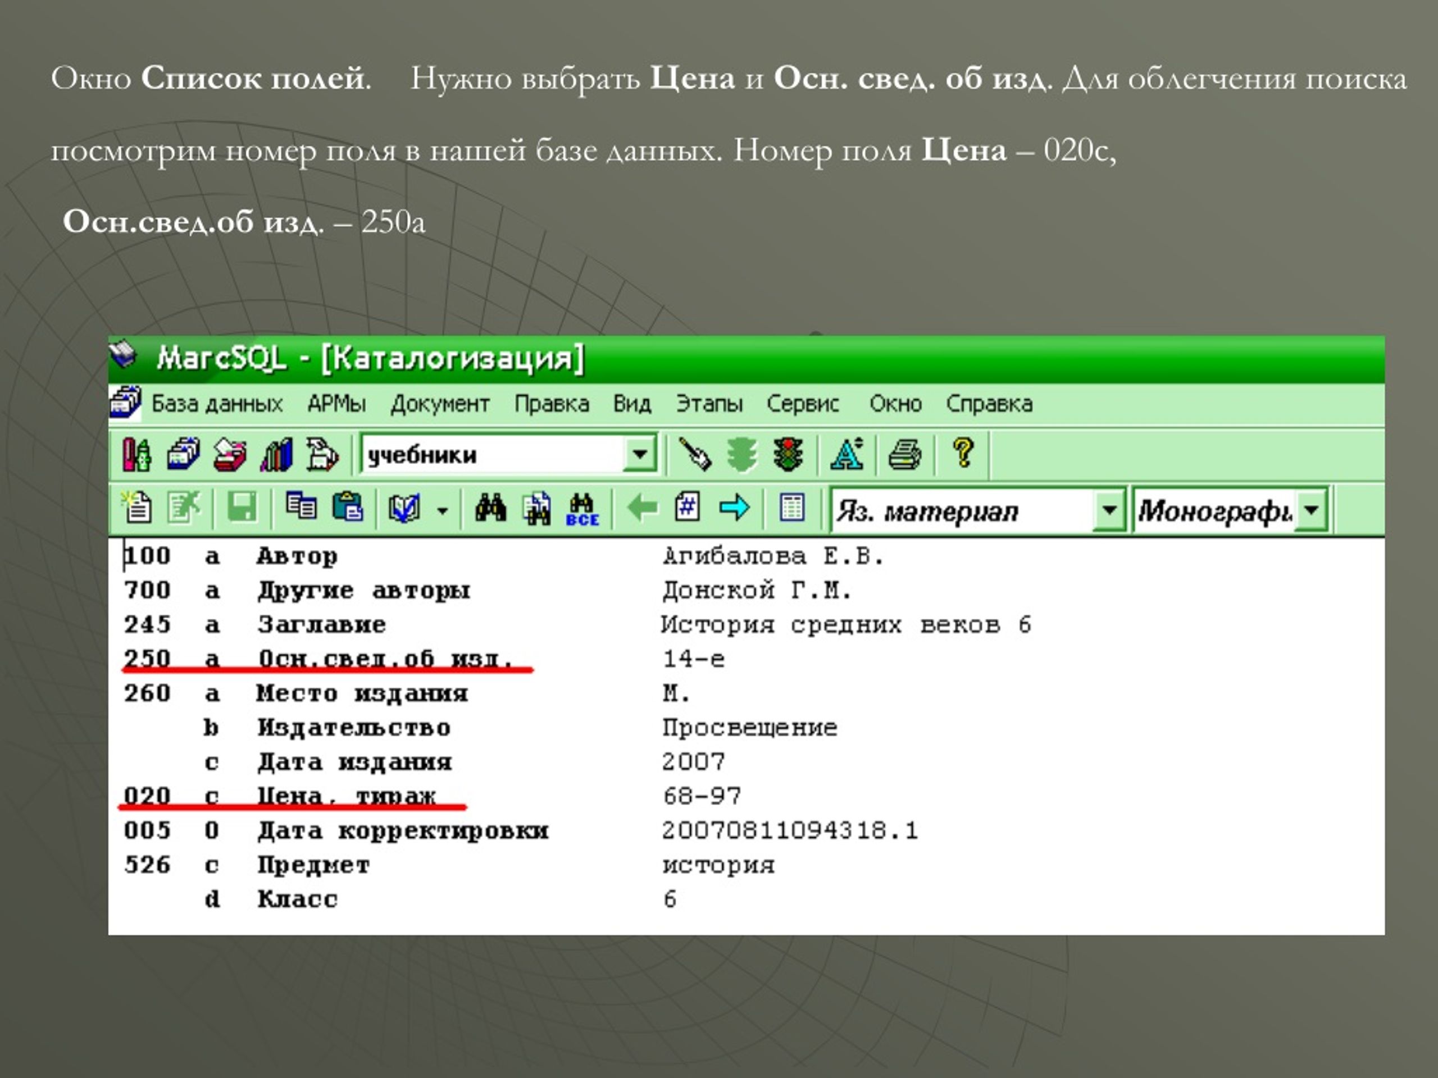Screen dimensions: 1438x1078
Task: Click year value 2007
Action: click(x=694, y=761)
